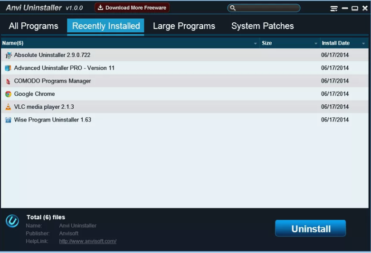Screen dimensions: 371x253
Task: Click the Anvisoft publisher value
Action: [68, 234]
